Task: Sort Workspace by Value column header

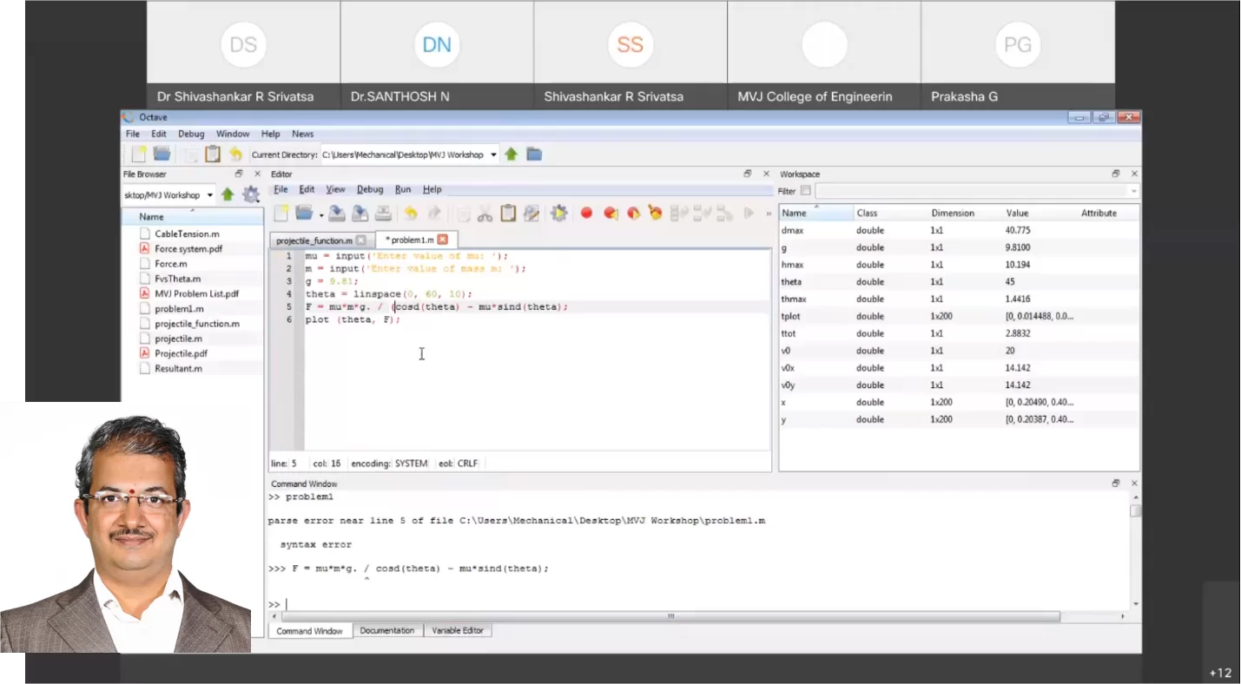Action: (x=1040, y=213)
